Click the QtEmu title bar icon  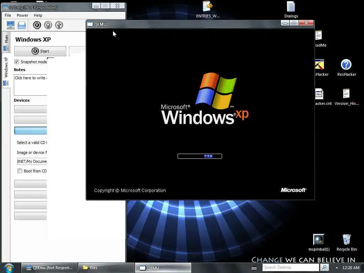5,7
